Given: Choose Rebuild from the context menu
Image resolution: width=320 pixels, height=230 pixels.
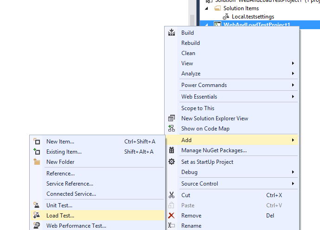Looking at the screenshot, I should [191, 43].
